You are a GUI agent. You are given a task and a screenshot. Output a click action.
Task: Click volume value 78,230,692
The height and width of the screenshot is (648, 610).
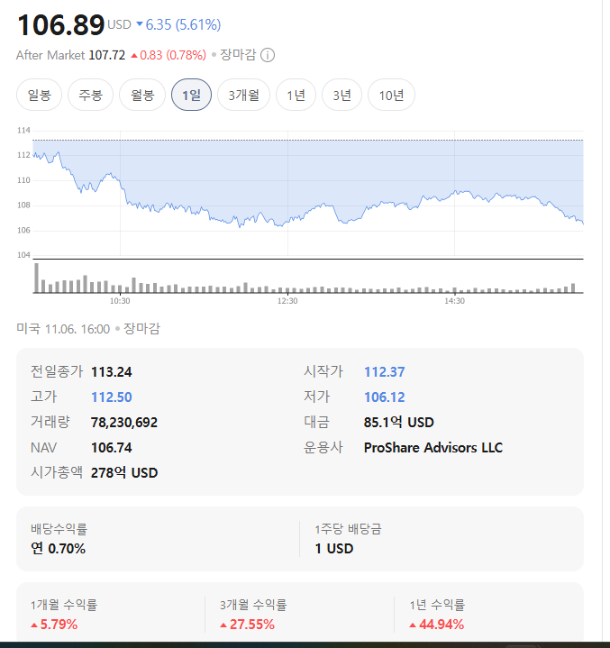[x=124, y=423]
